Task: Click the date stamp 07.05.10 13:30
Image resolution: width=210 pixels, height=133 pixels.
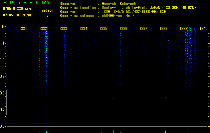Action: click(x=17, y=15)
